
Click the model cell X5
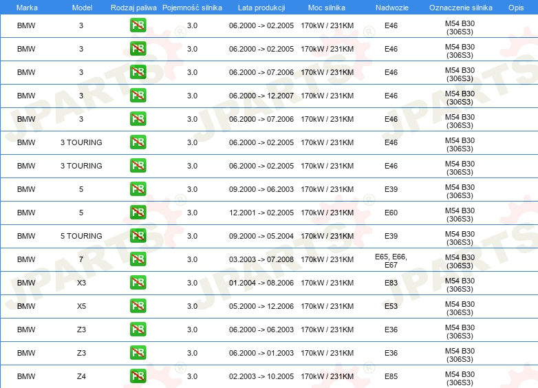click(x=81, y=306)
